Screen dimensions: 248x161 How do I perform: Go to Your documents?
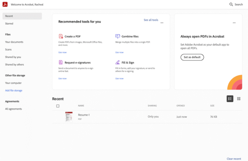(x=14, y=42)
